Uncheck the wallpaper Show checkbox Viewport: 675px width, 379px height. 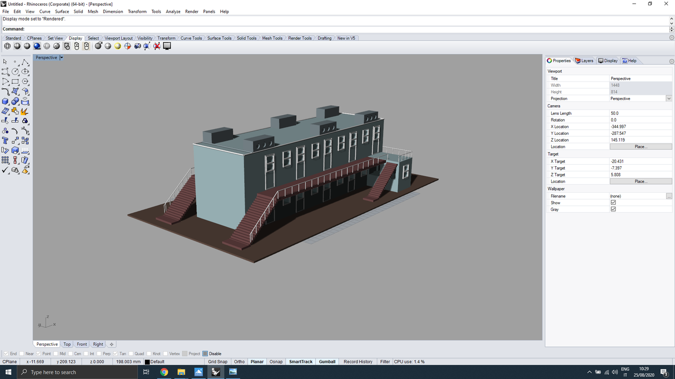point(613,202)
